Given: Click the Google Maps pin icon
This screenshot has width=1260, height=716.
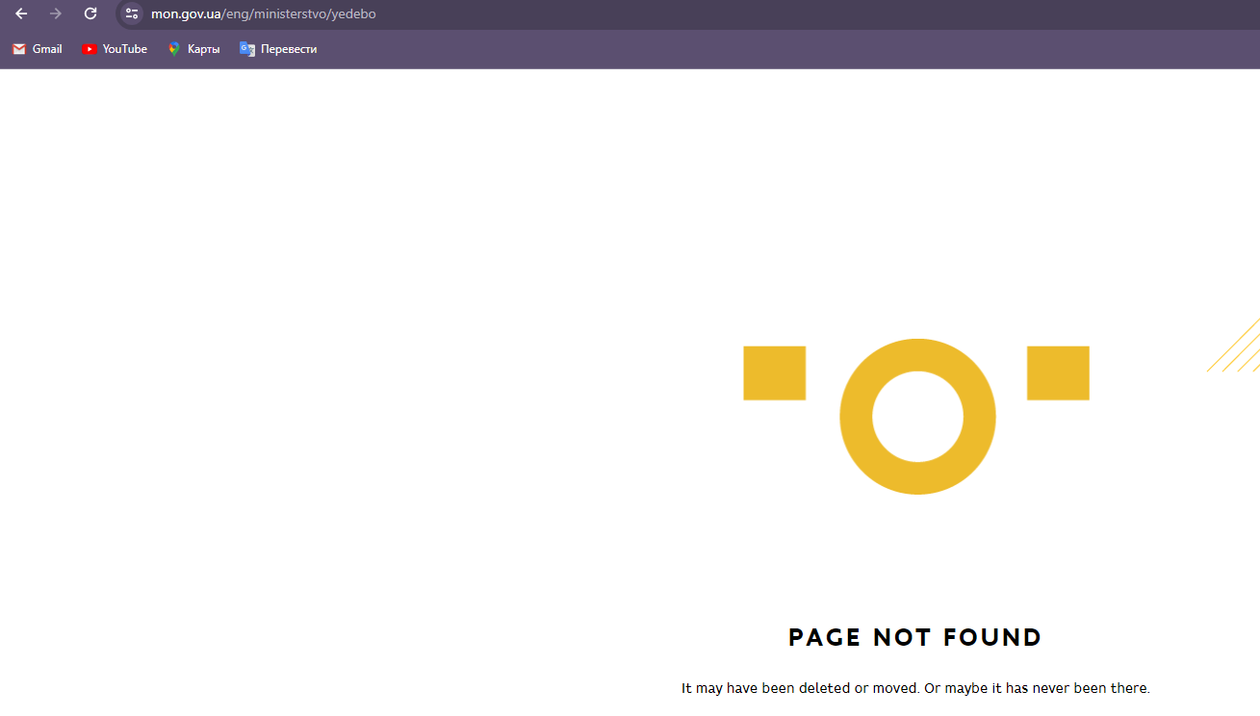Looking at the screenshot, I should point(174,49).
